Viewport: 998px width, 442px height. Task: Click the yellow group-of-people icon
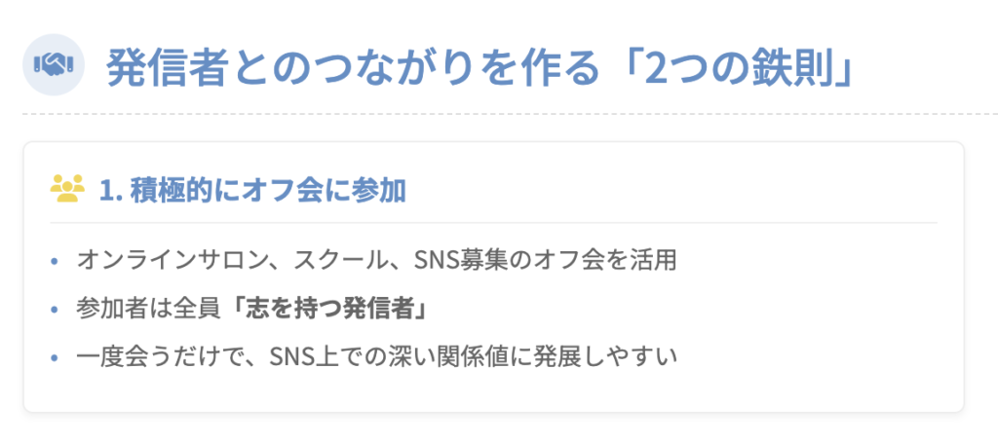(67, 189)
